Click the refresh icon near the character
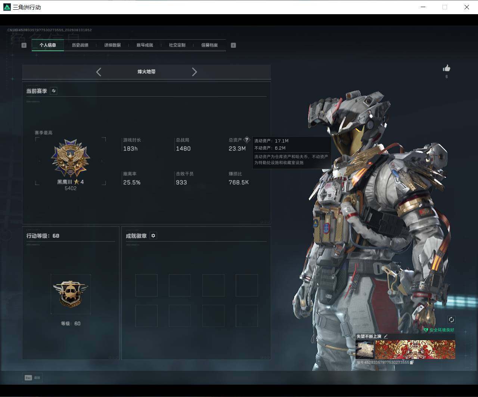478x397 pixels. (451, 320)
